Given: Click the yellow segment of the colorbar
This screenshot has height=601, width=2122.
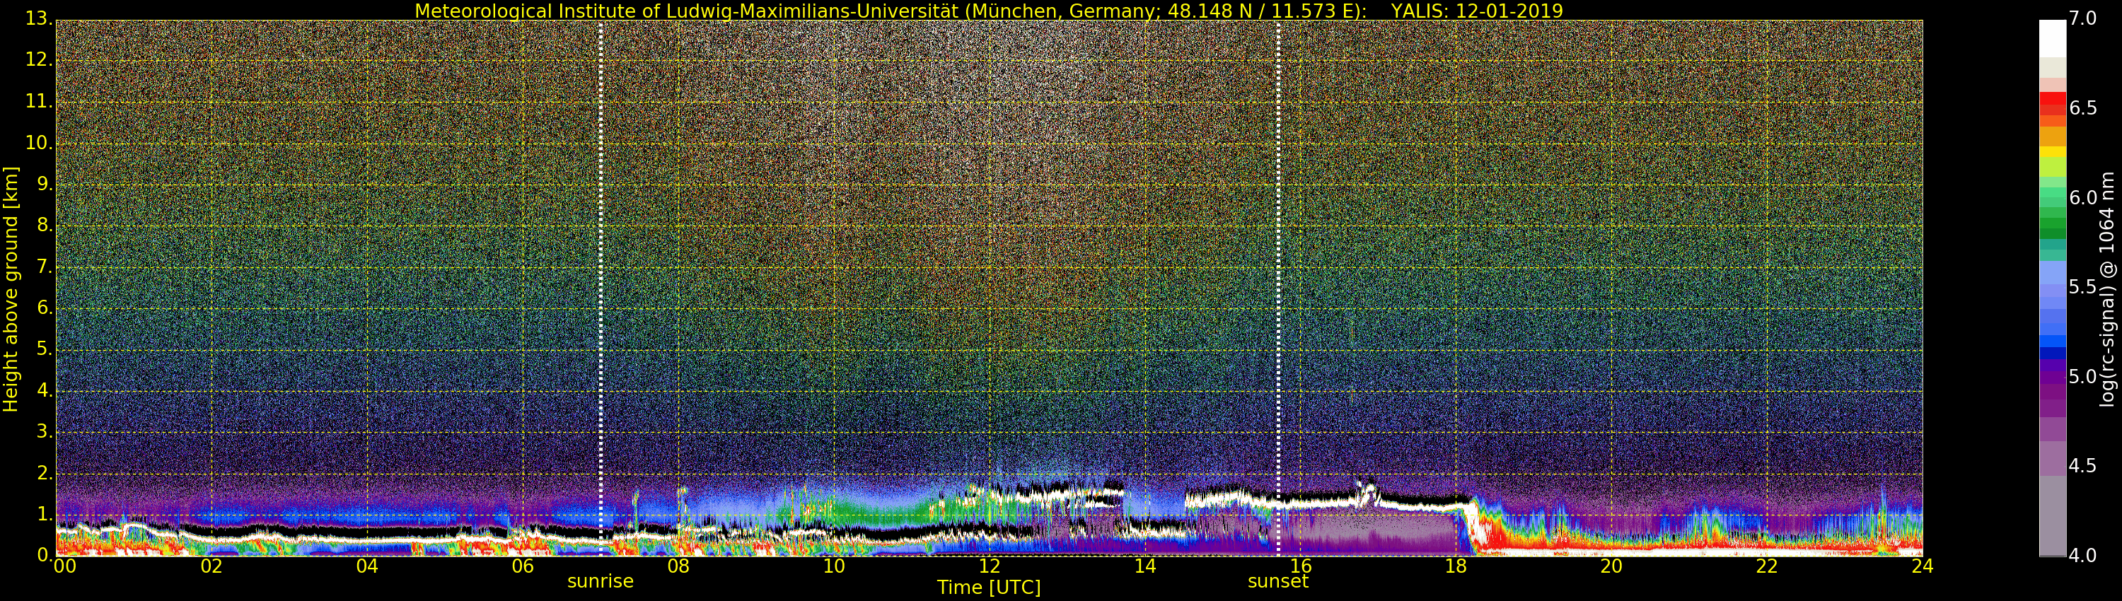Looking at the screenshot, I should tap(2053, 151).
